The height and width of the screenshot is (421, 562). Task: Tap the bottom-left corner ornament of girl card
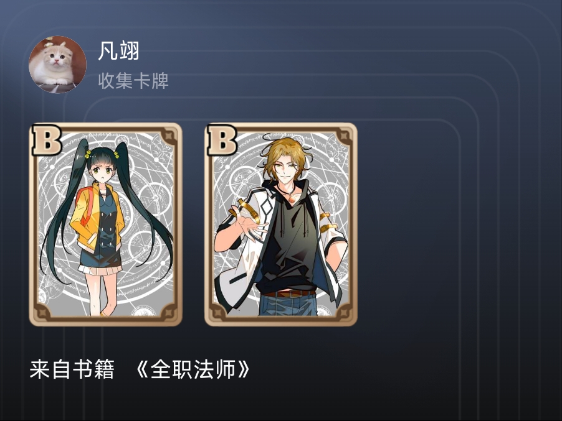click(x=43, y=312)
